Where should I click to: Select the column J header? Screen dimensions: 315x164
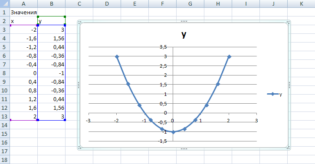pyautogui.click(x=273, y=4)
